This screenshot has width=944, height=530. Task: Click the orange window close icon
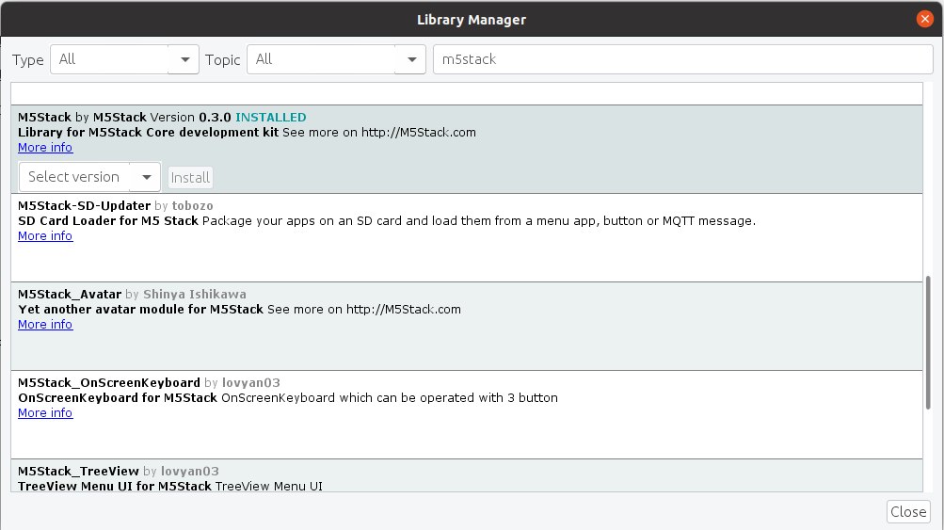925,19
